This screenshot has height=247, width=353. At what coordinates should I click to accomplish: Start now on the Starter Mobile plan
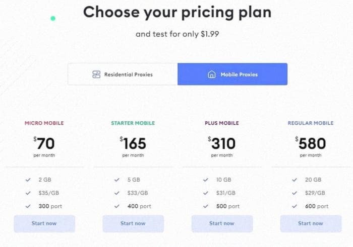(x=133, y=223)
